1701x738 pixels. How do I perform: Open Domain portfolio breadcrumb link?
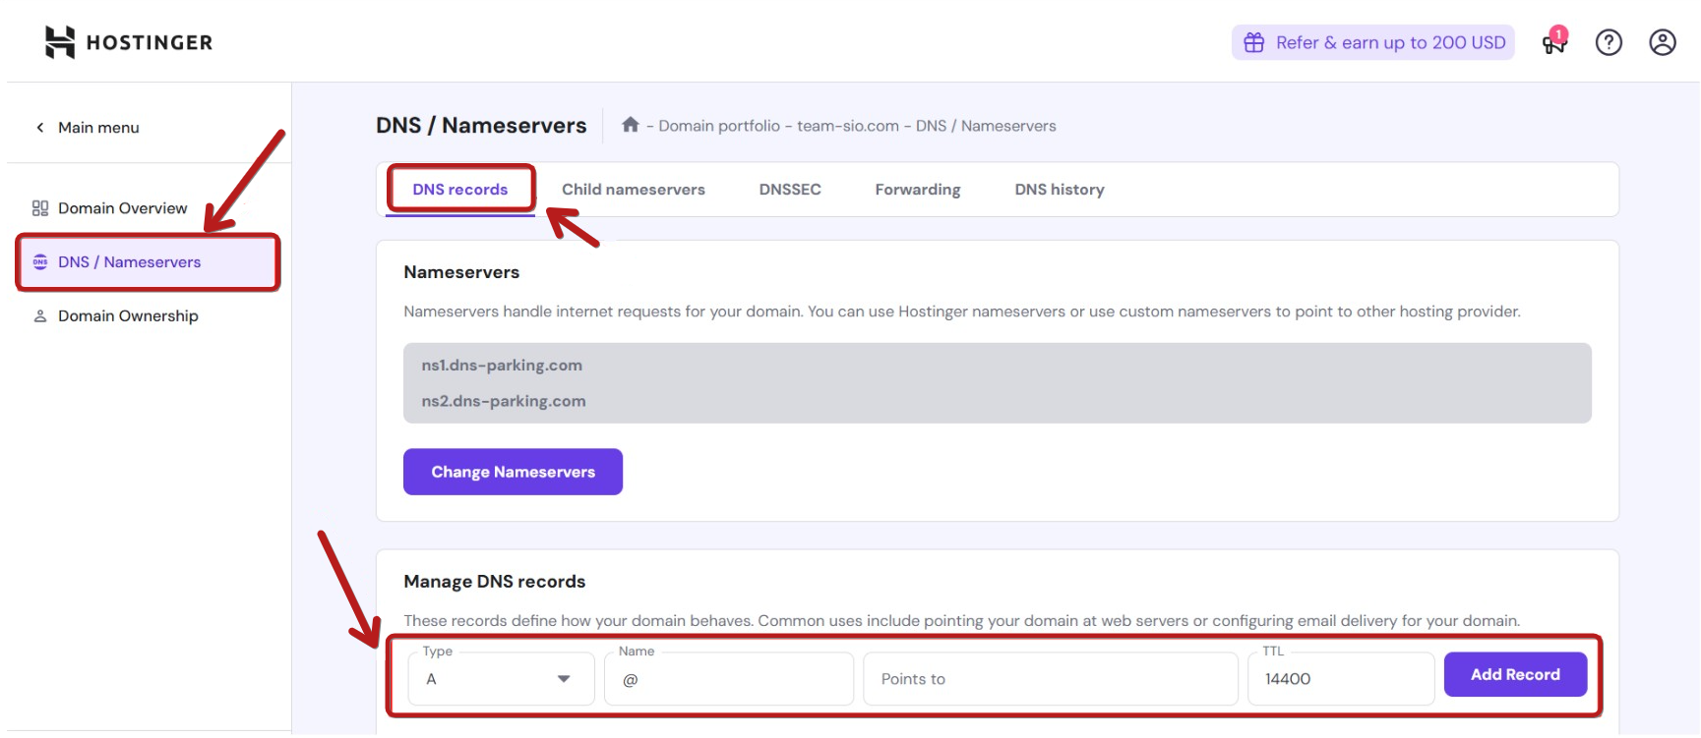point(719,126)
